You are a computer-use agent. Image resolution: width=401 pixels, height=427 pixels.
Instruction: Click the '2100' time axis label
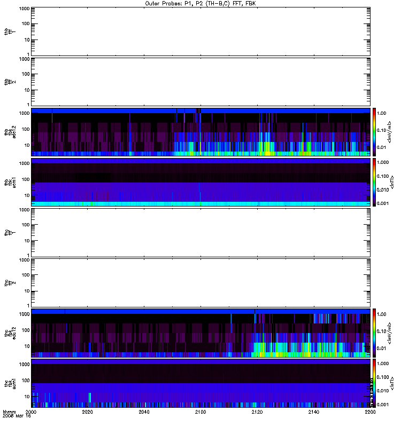[200, 412]
